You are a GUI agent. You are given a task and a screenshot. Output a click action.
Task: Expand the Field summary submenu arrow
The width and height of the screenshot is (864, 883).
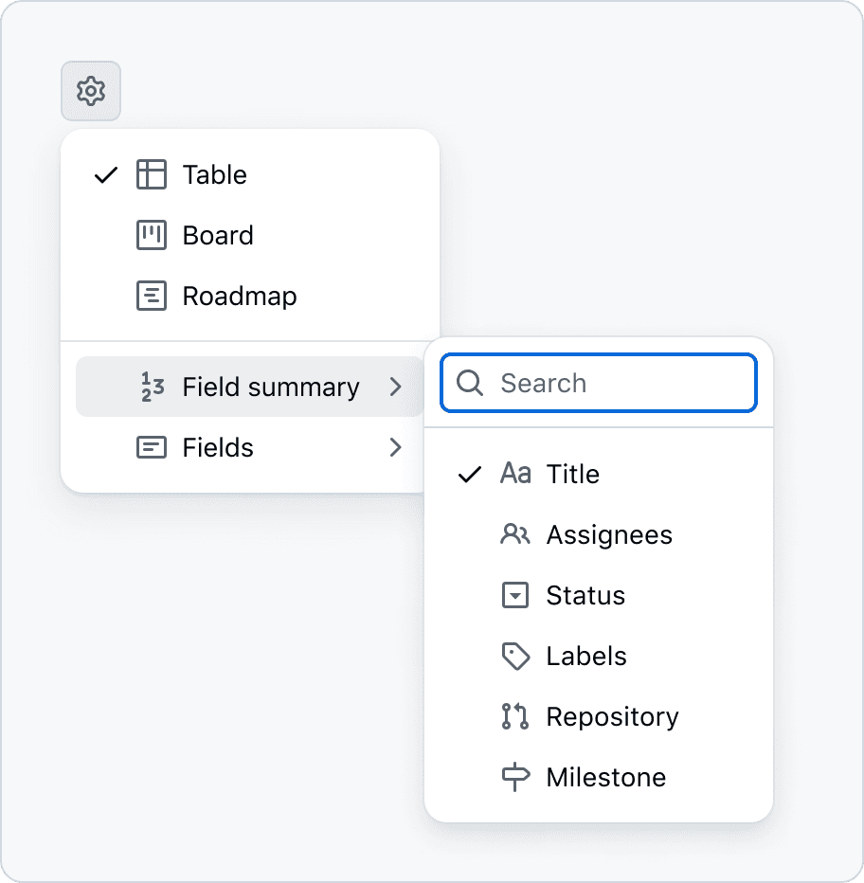click(x=396, y=387)
